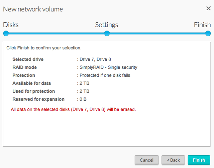
Task: Click the Finish step marker circle
Action: pyautogui.click(x=208, y=33)
